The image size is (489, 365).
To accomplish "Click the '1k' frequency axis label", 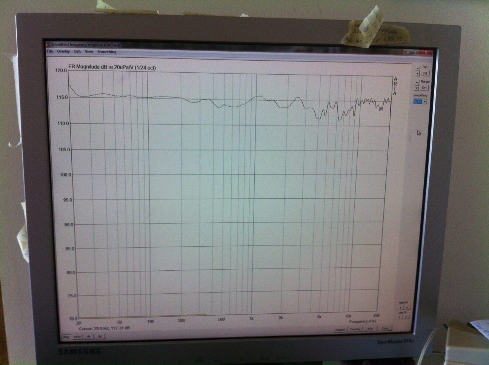I will click(x=251, y=319).
